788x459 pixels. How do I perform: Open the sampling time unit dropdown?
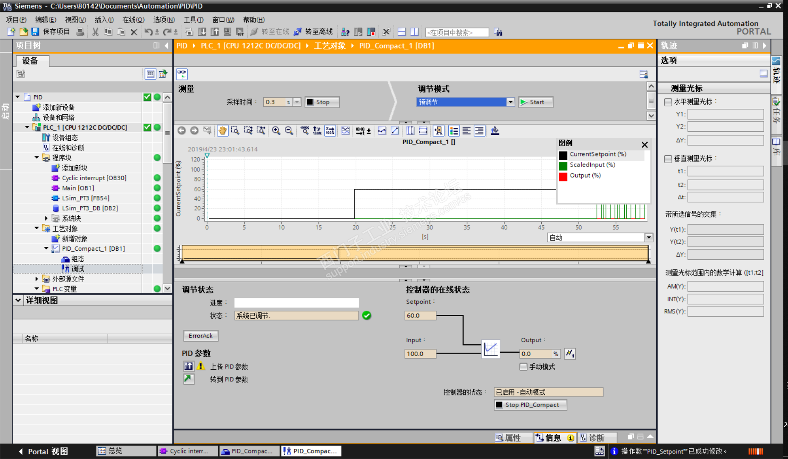(x=297, y=102)
